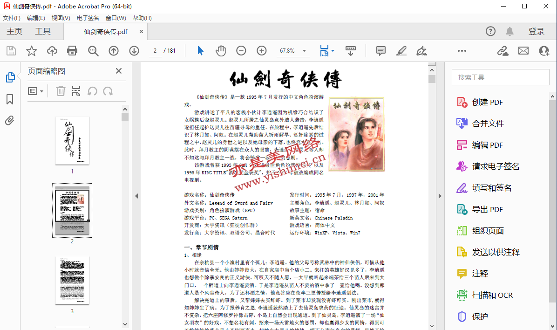Screen dimensions: 557x330
Task: Open the 窗口(W) menu
Action: pyautogui.click(x=116, y=18)
